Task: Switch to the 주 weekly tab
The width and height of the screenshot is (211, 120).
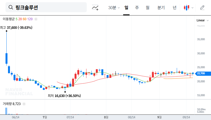Action: pyautogui.click(x=137, y=7)
